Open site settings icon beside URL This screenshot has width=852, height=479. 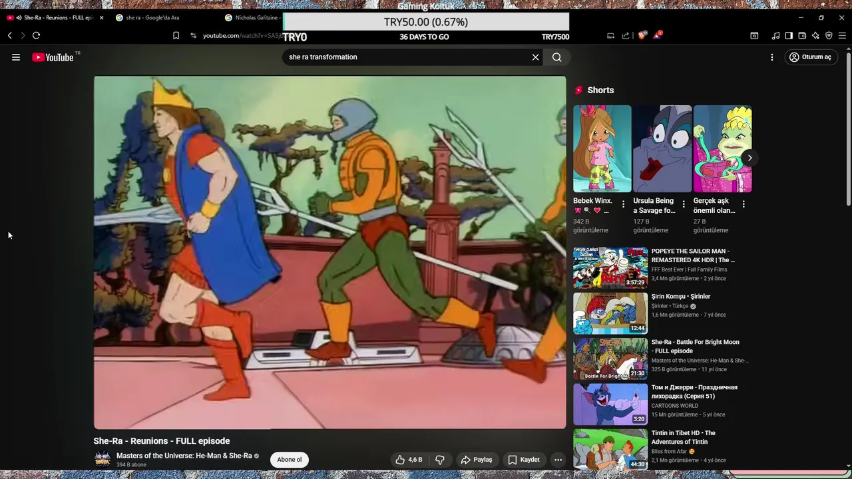point(193,35)
